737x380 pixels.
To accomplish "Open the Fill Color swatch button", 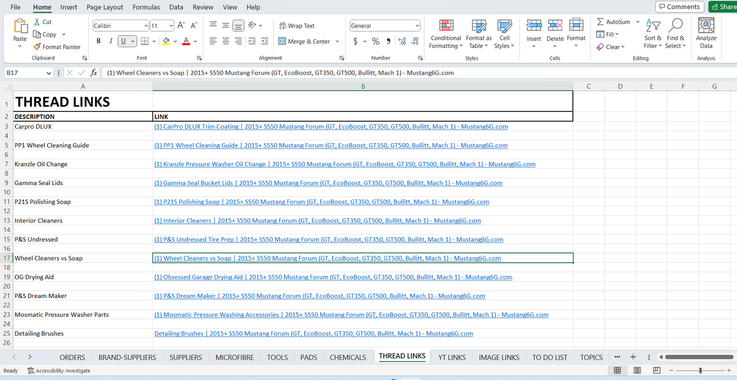I will click(x=166, y=41).
